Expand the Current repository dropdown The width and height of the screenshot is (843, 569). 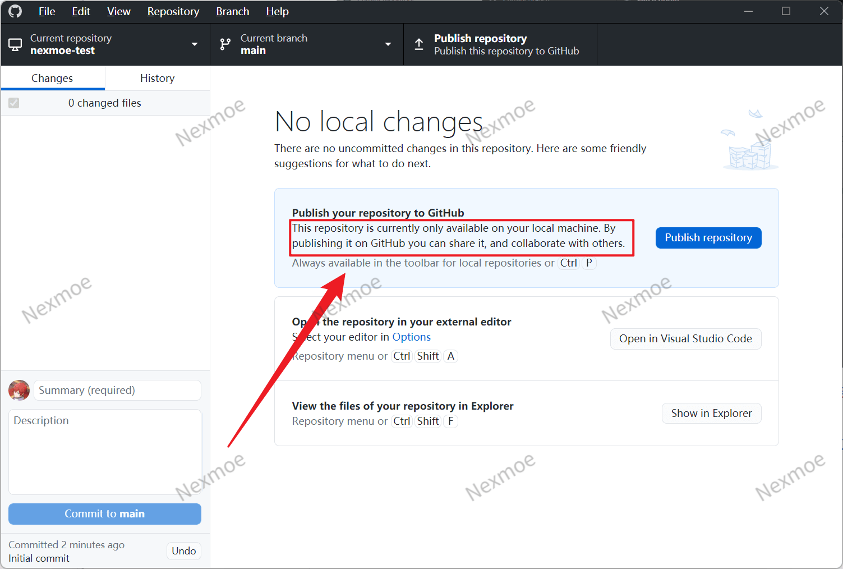click(195, 44)
